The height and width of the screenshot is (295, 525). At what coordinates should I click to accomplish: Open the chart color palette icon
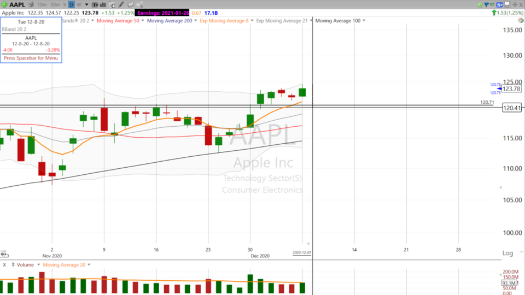click(x=521, y=20)
